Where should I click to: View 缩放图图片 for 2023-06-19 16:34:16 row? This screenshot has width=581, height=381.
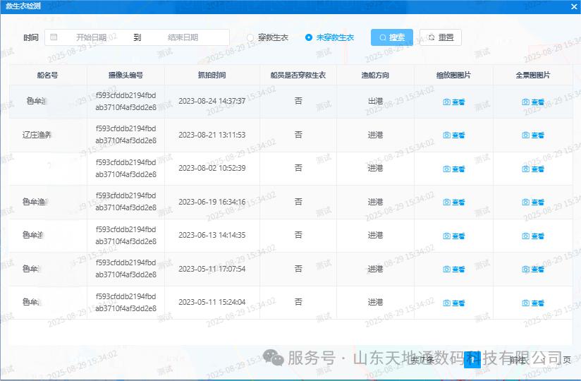453,202
